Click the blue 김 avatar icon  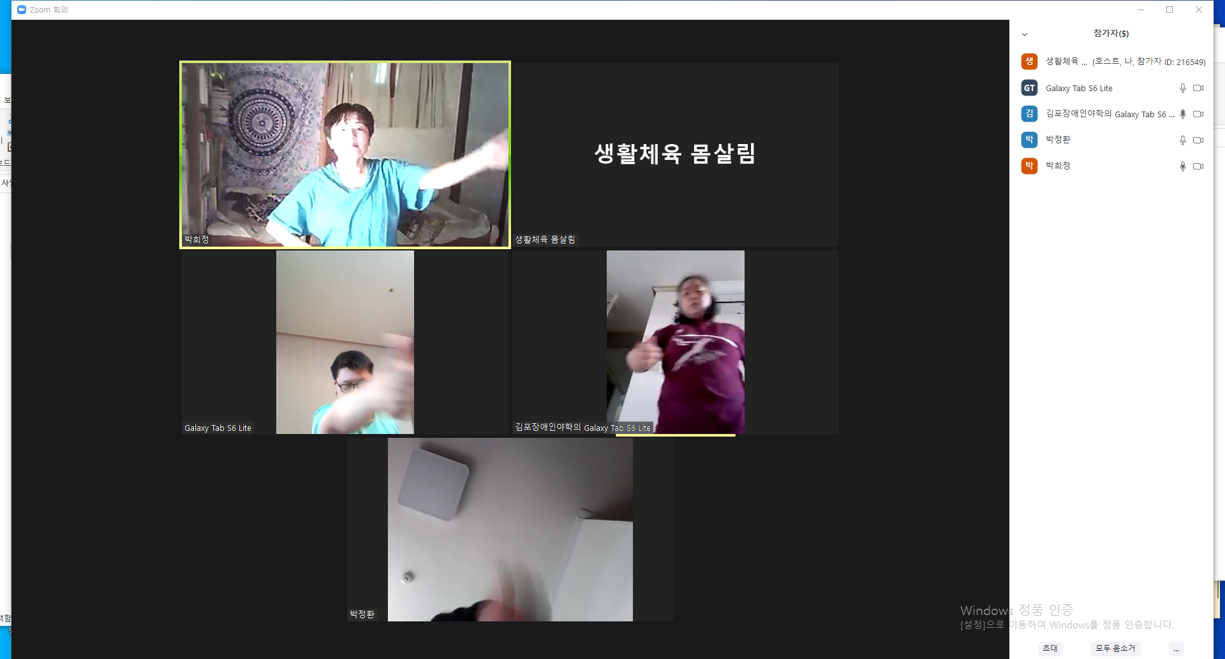pyautogui.click(x=1029, y=113)
